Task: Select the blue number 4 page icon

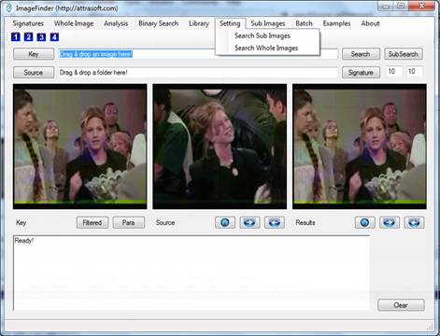Action: (x=54, y=37)
